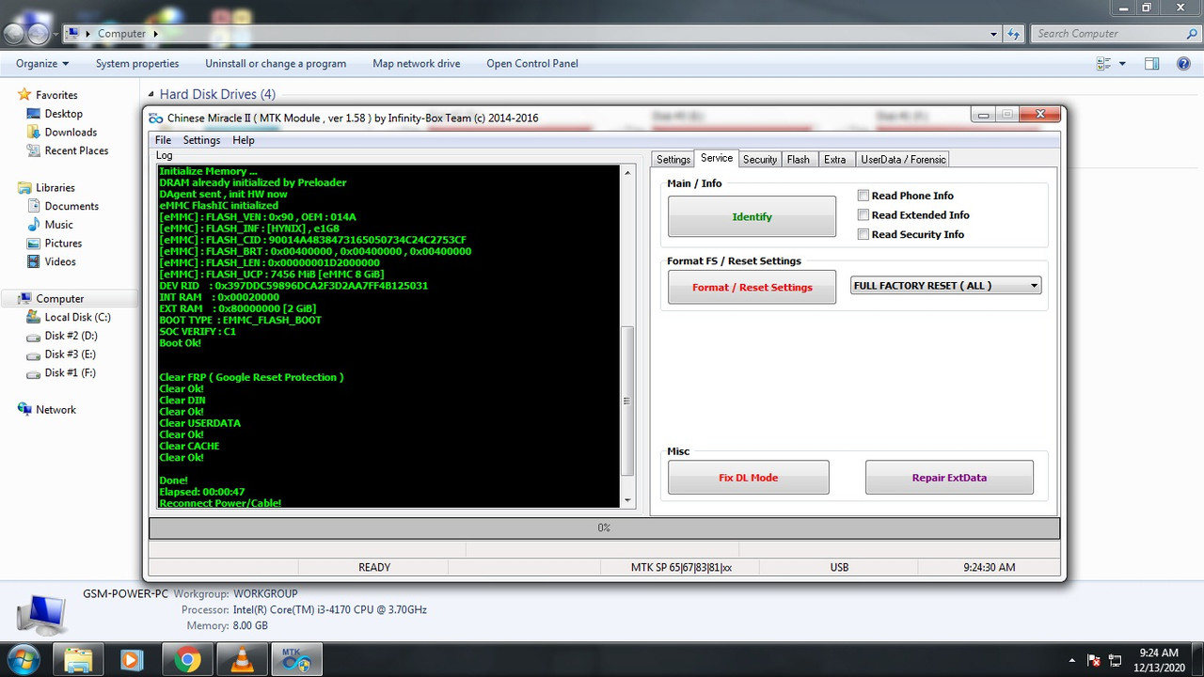The width and height of the screenshot is (1204, 677).
Task: Click the MTK app taskbar icon
Action: point(296,660)
